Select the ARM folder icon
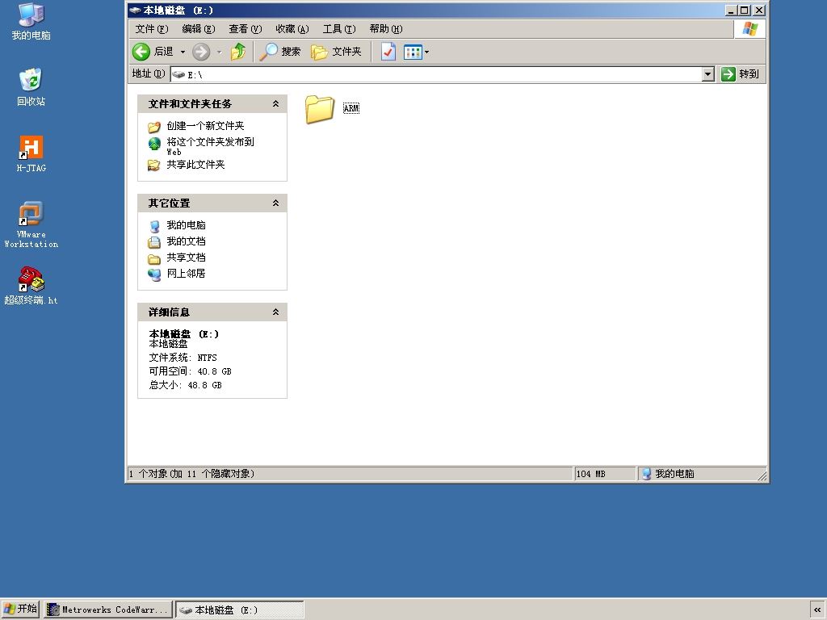The width and height of the screenshot is (827, 620). click(320, 109)
